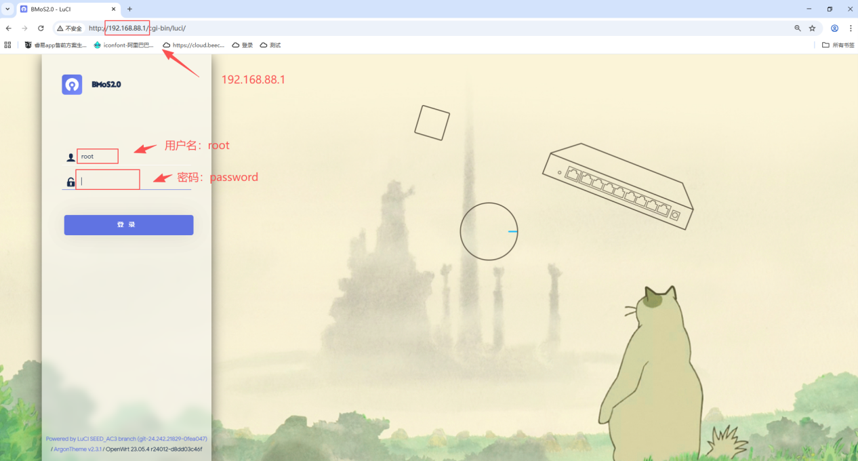Open the 登录 bookmark

click(x=243, y=45)
